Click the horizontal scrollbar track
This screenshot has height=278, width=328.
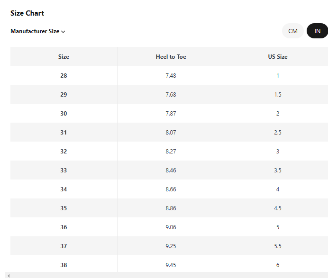click(166, 275)
